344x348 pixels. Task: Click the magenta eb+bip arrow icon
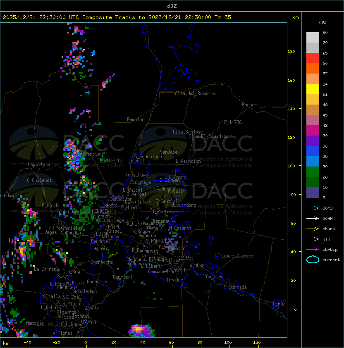coord(313,250)
